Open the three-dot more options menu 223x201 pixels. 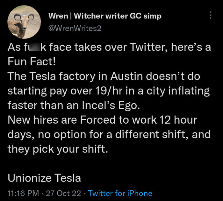(210, 16)
